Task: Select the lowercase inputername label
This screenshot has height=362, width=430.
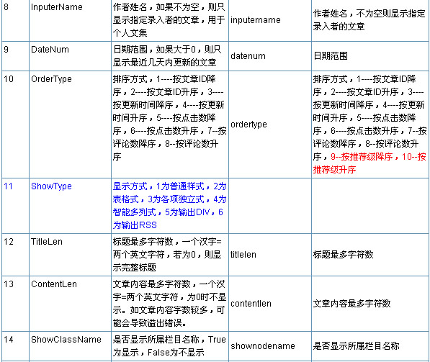Action: pos(256,20)
